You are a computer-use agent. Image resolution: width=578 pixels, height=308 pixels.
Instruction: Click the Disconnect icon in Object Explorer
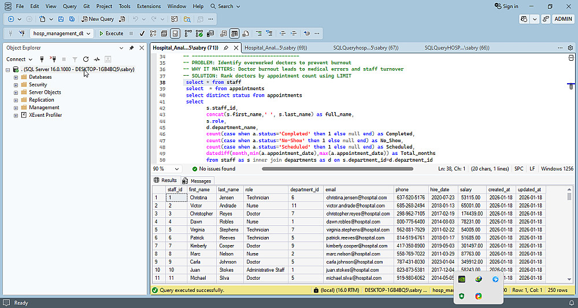click(x=53, y=59)
